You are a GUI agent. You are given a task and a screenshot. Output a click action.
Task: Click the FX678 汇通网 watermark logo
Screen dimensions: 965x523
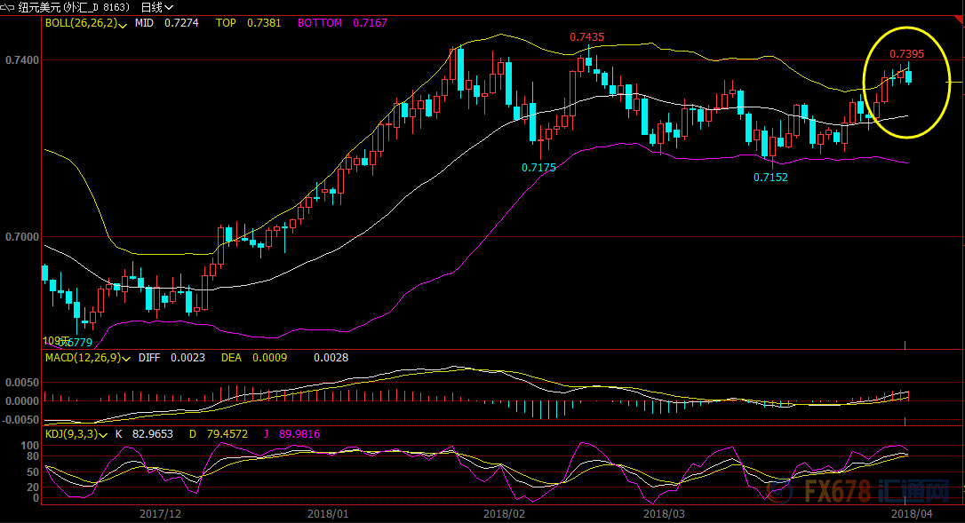coord(876,490)
